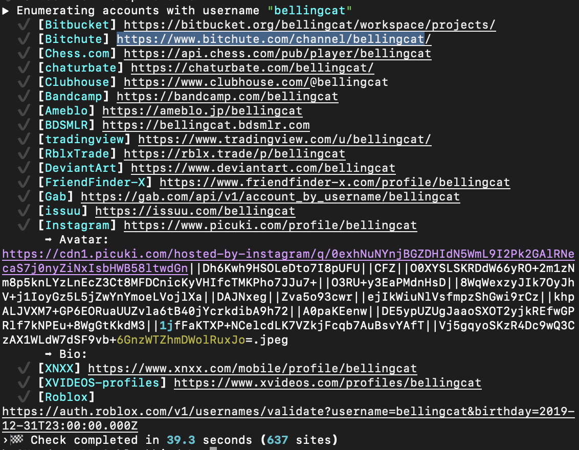The image size is (579, 450).
Task: Click the [BDSMLR] site label
Action: 66,125
